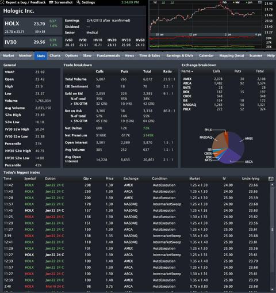Select the third chart period link
The width and height of the screenshot is (276, 293).
[x=172, y=2]
